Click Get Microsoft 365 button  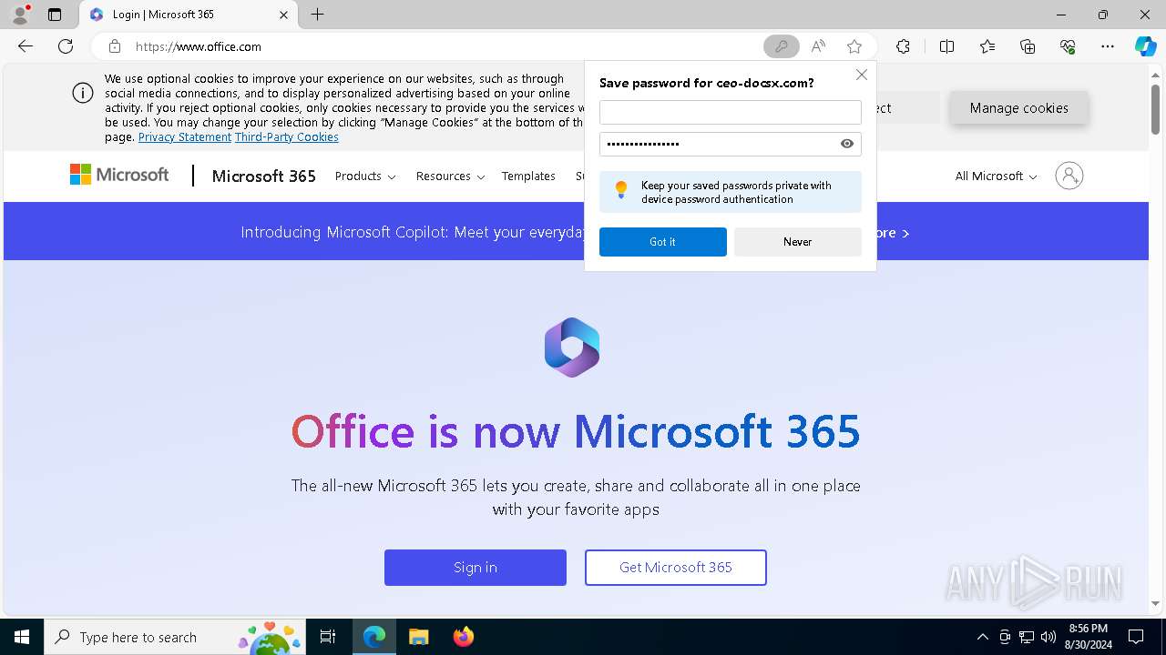(x=676, y=568)
